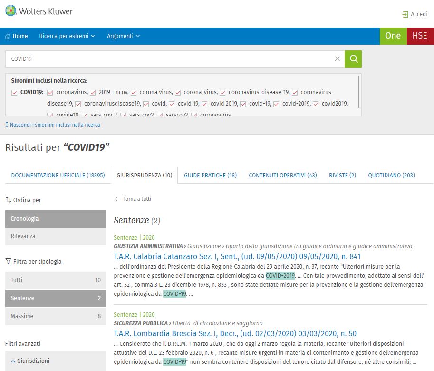Switch to the Documentazione Ufficiale tab

[x=58, y=176]
